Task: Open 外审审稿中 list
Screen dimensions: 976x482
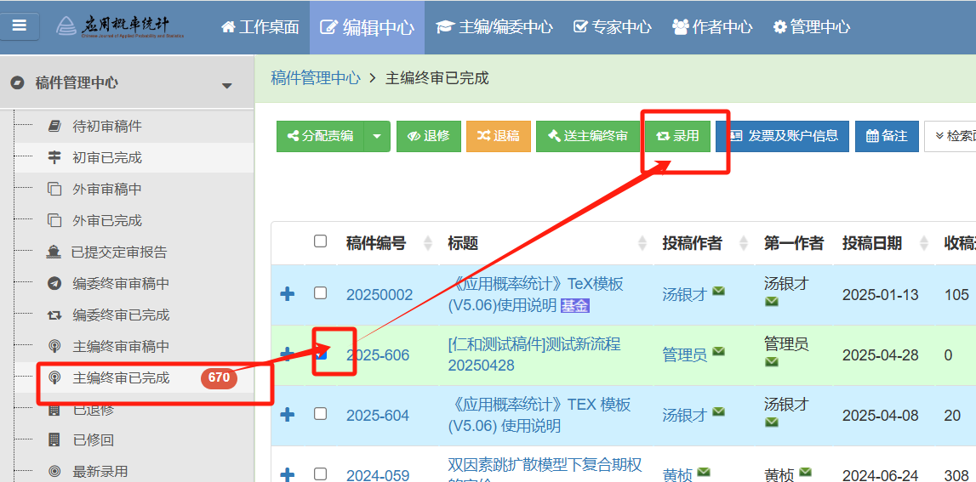Action: click(x=107, y=189)
